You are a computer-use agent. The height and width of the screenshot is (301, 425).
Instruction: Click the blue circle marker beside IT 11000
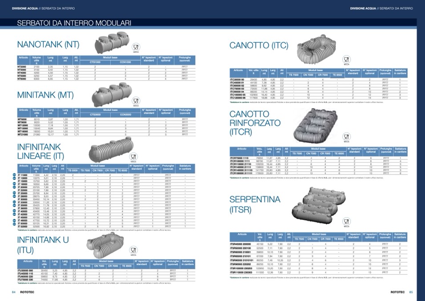point(14,175)
